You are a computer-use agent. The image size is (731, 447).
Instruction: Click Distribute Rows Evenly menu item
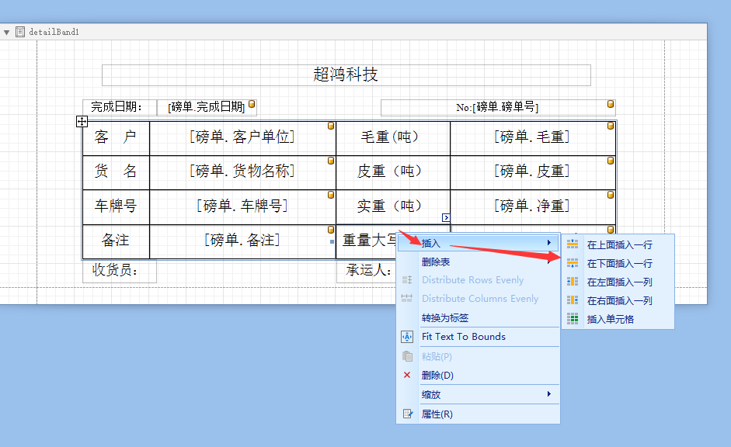(x=478, y=280)
